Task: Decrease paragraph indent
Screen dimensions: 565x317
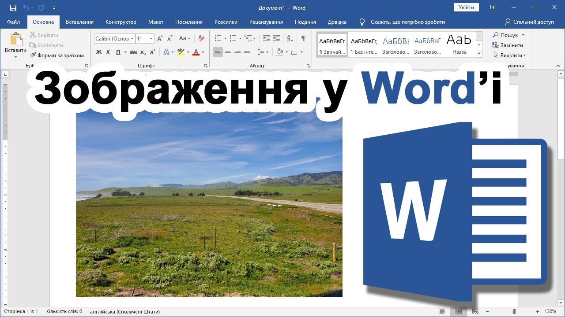Action: (267, 39)
